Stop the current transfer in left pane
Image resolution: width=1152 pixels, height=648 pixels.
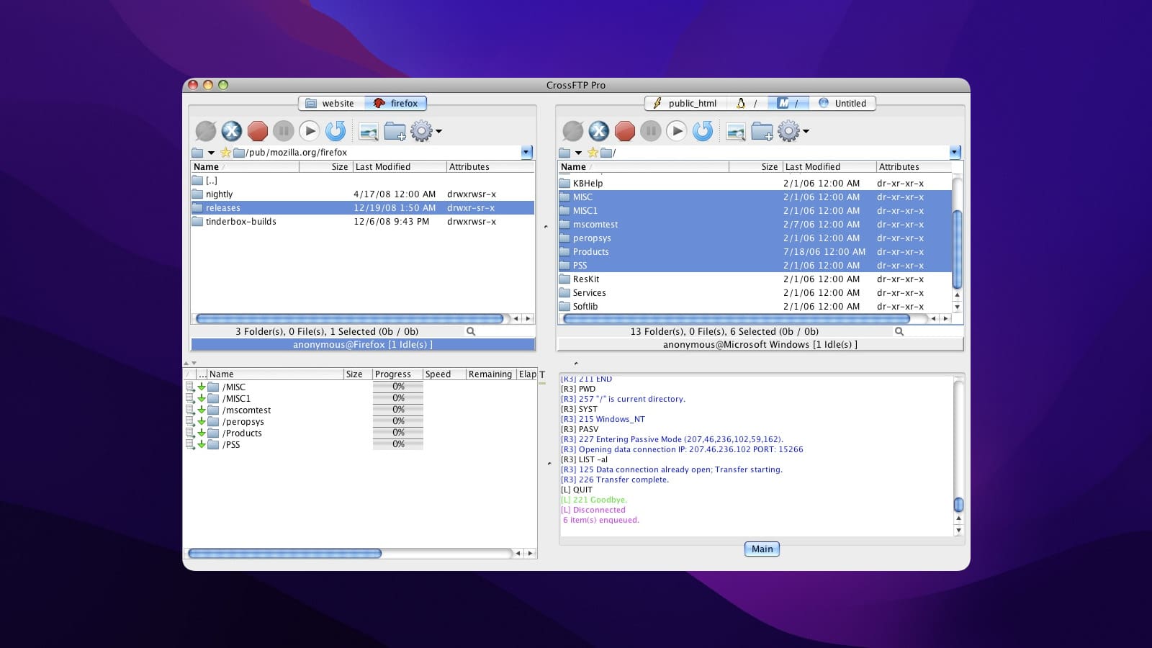[x=258, y=132]
